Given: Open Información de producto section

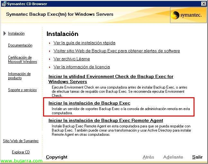Looking at the screenshot, I should [x=19, y=76].
